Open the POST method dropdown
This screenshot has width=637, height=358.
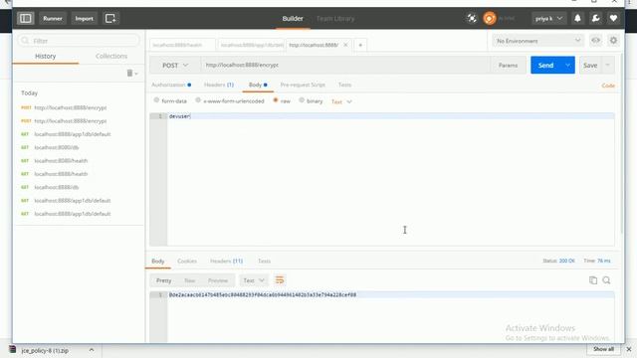pos(175,66)
